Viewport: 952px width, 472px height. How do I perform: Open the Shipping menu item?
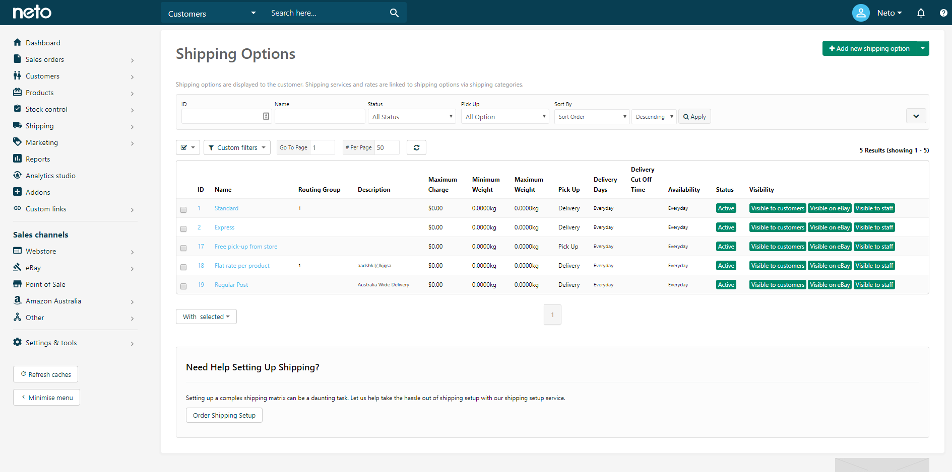(x=75, y=126)
